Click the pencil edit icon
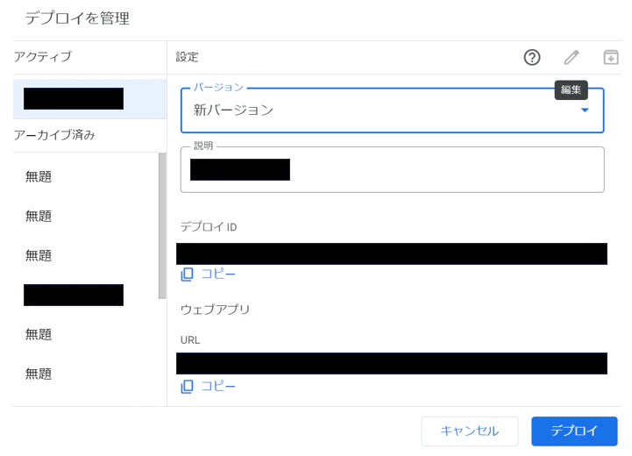Screen dimensions: 632x456 [572, 57]
